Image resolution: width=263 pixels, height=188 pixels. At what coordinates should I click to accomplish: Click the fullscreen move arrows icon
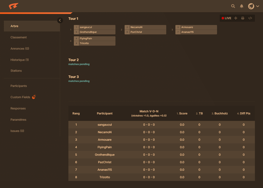236,18
